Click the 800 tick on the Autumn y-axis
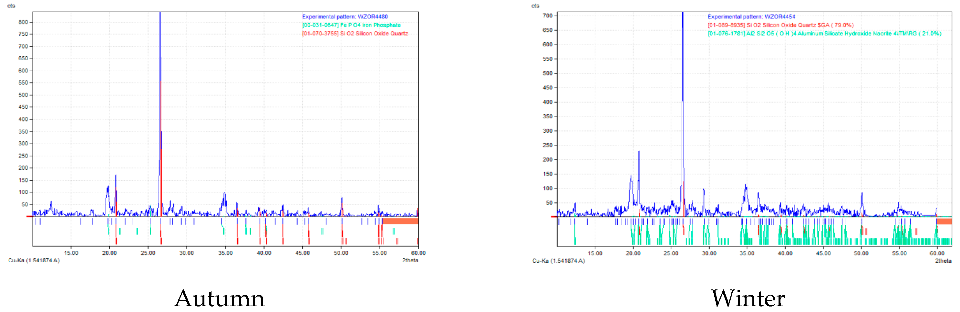The height and width of the screenshot is (312, 960). click(x=23, y=22)
